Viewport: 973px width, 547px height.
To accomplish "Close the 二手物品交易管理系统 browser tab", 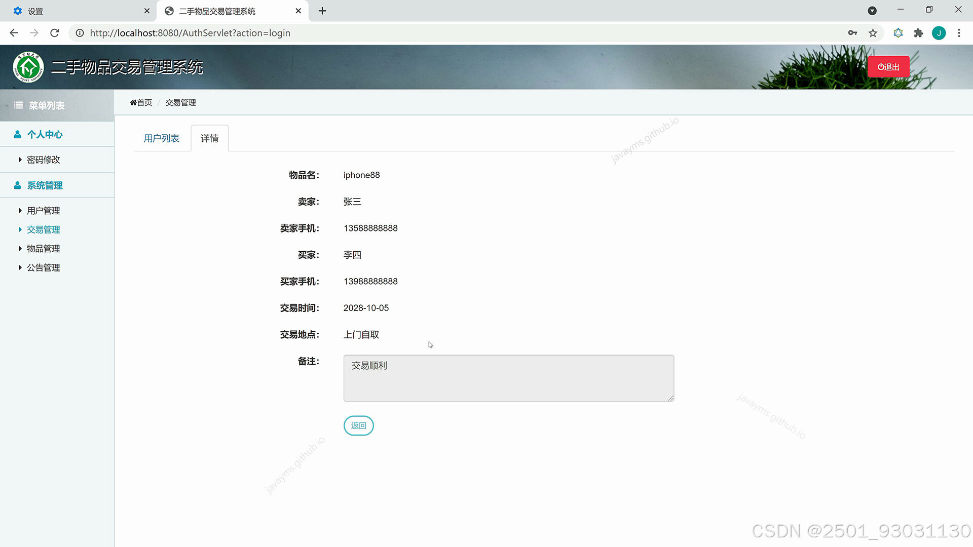I will [298, 11].
